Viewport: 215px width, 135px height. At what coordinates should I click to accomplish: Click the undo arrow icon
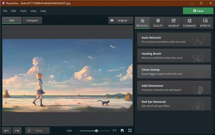coord(6,131)
